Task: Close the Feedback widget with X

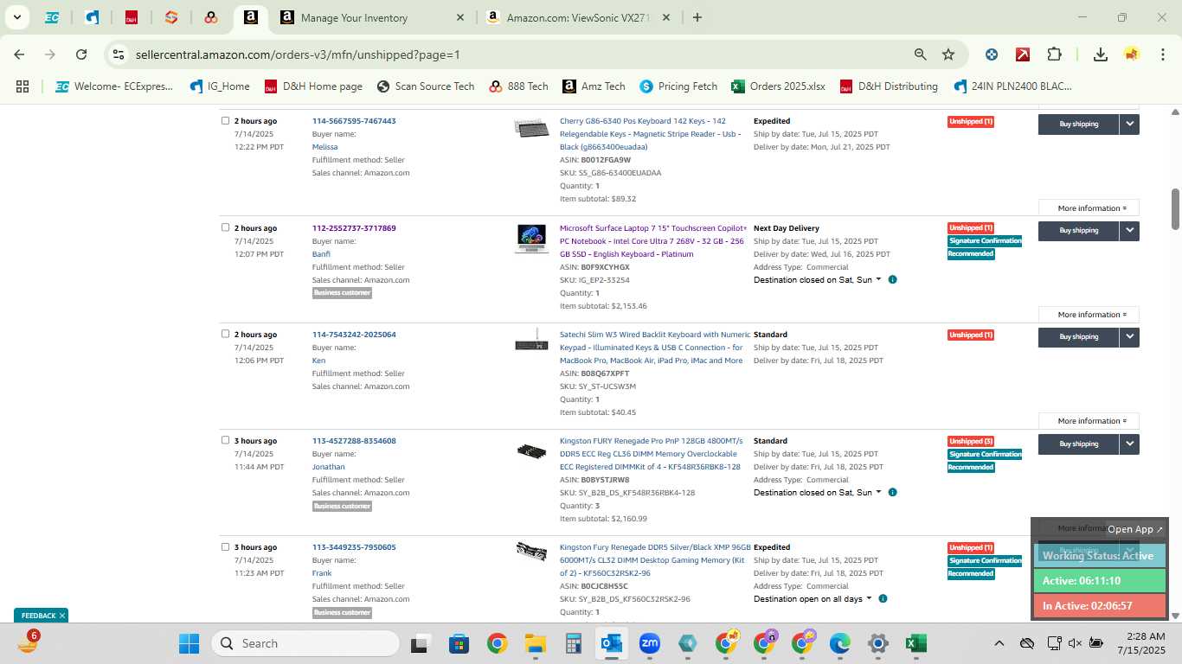Action: pyautogui.click(x=62, y=616)
